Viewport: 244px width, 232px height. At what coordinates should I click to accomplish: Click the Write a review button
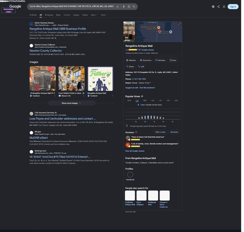[x=160, y=132]
